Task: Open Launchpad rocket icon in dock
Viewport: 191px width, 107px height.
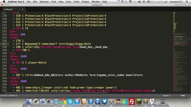Action: pos(36,101)
